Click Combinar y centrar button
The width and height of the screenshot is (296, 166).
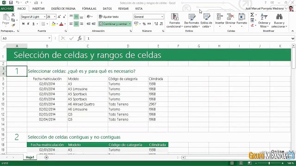coord(113,24)
